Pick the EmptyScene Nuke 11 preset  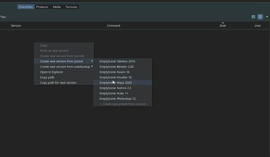123,93
